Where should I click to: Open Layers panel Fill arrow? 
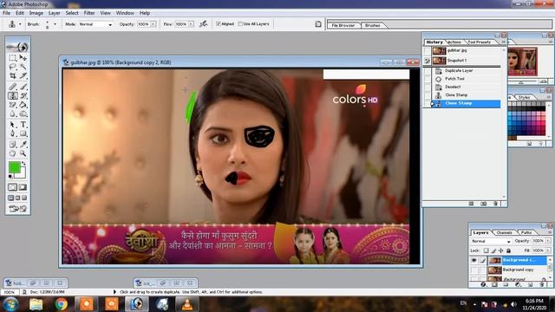[x=548, y=250]
